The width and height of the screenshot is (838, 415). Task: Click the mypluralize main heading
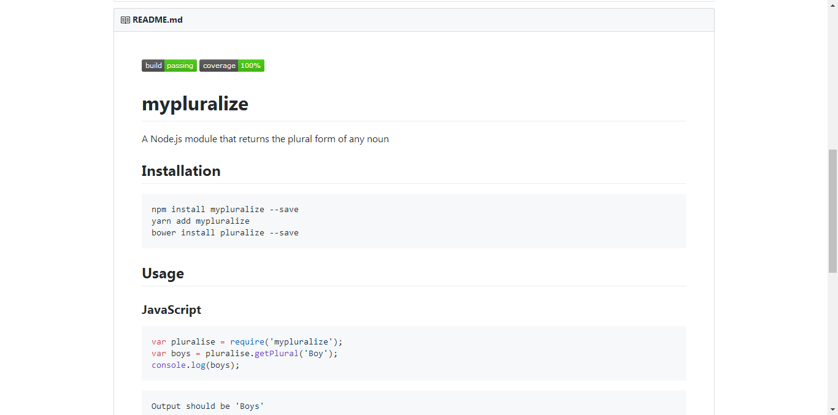tap(195, 104)
